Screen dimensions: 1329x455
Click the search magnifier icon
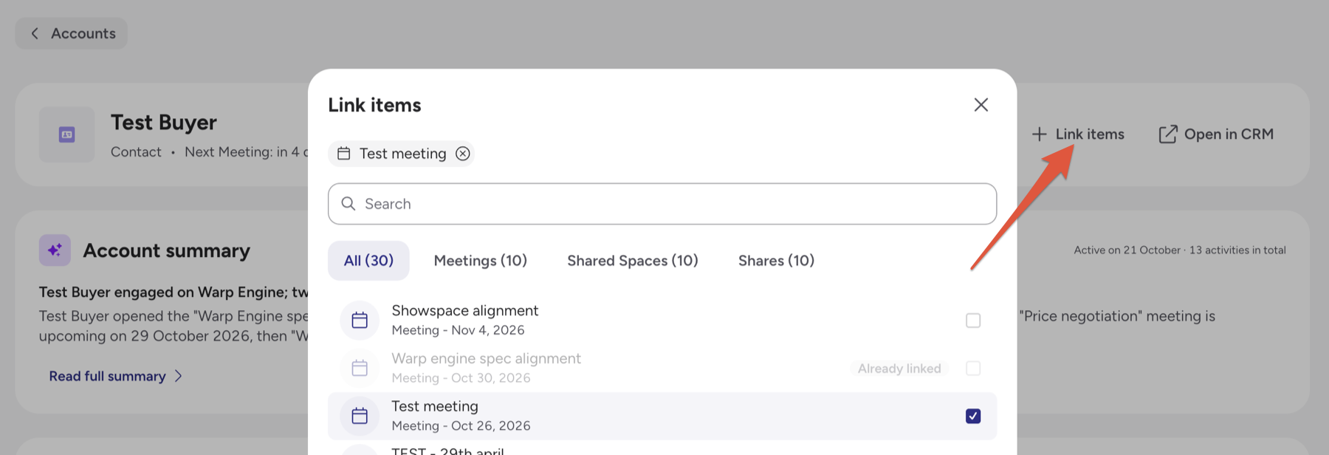tap(348, 204)
